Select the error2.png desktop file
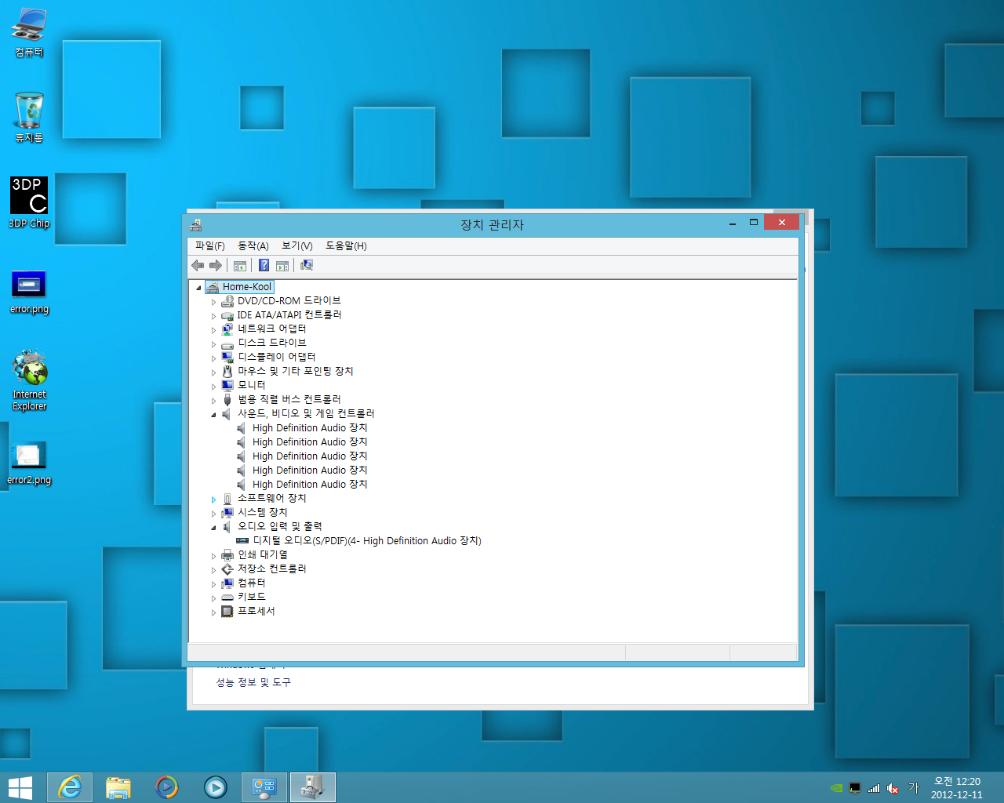Viewport: 1004px width, 803px height. (29, 463)
